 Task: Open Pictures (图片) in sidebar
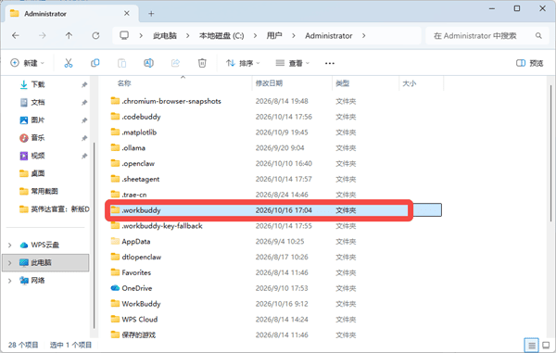38,120
